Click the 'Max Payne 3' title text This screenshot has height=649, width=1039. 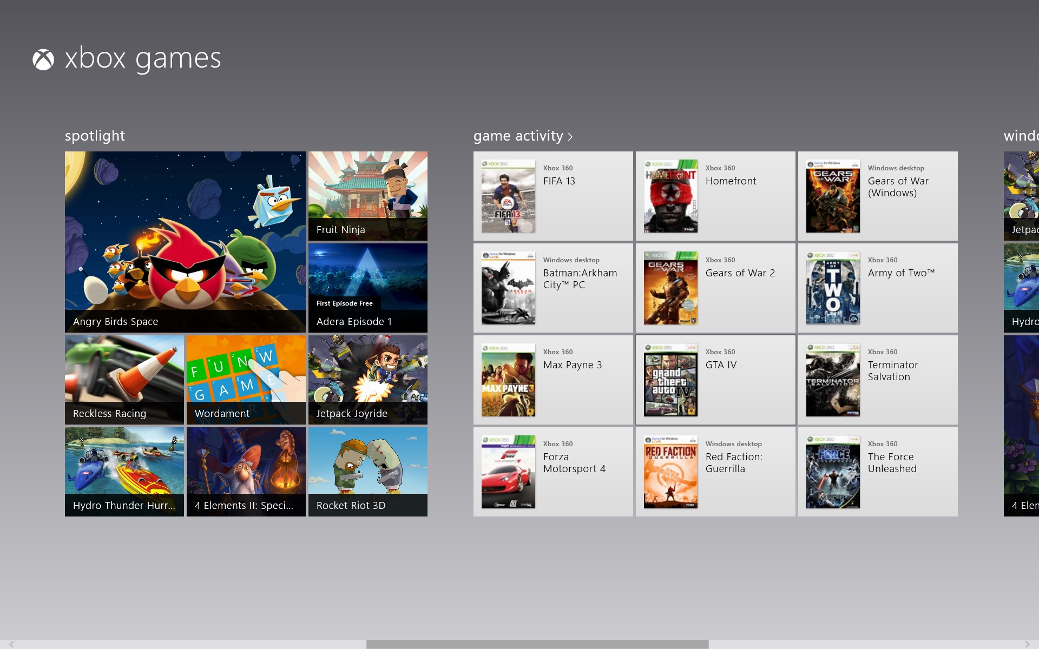point(573,365)
